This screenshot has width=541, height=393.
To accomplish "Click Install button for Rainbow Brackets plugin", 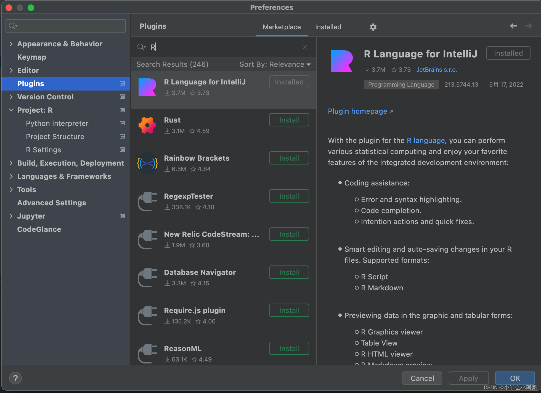I will (289, 158).
